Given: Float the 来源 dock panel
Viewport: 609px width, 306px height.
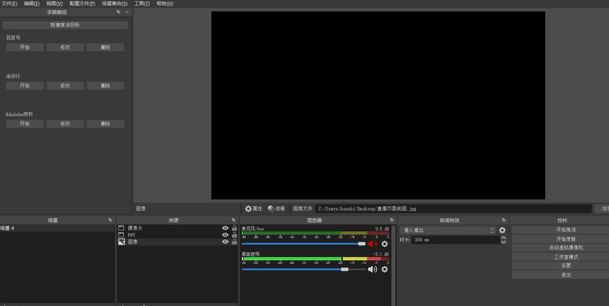Looking at the screenshot, I should click(233, 220).
